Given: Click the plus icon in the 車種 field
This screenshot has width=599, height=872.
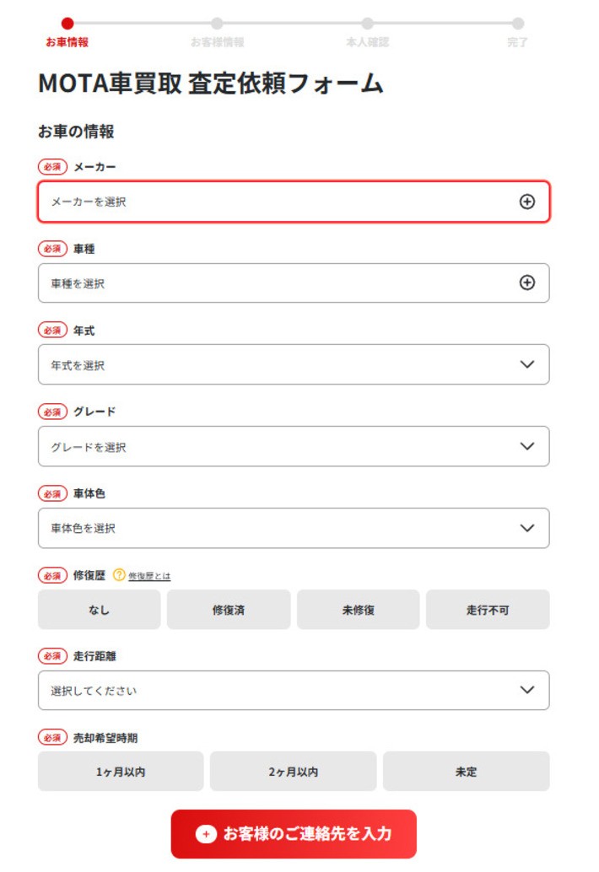Looking at the screenshot, I should click(527, 283).
